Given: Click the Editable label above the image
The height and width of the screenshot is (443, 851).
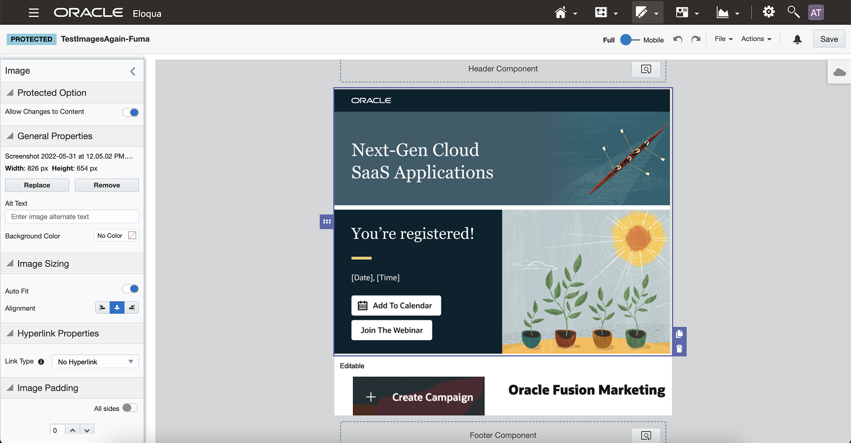Looking at the screenshot, I should (x=352, y=366).
